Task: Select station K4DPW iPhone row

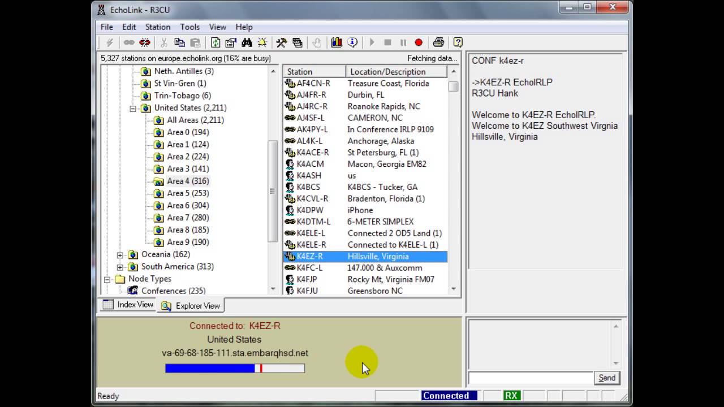Action: pyautogui.click(x=365, y=210)
